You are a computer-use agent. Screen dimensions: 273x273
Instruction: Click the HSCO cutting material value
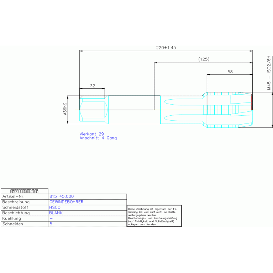pos(56,208)
